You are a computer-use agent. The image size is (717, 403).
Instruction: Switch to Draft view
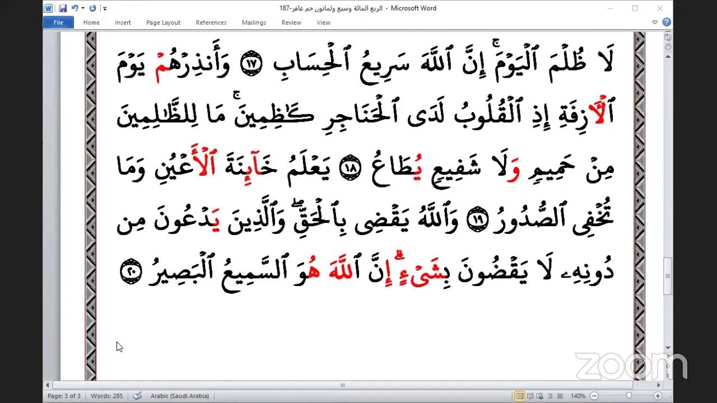pos(560,396)
